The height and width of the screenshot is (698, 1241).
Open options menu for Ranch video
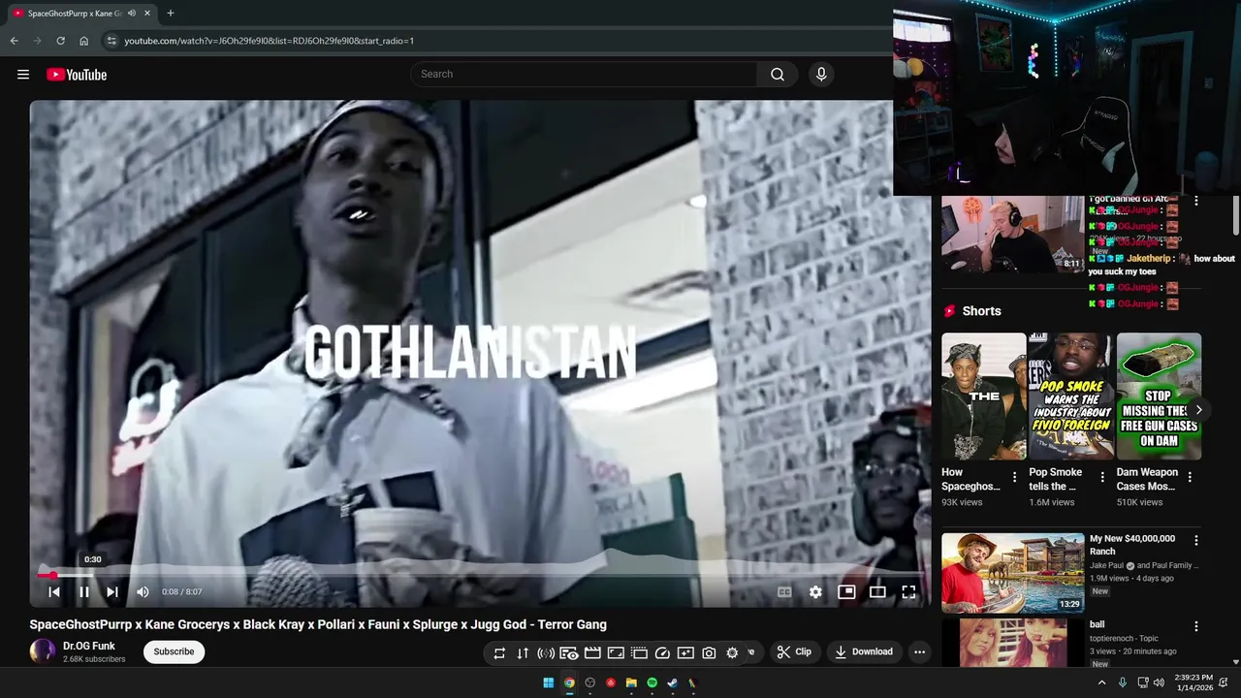1195,540
